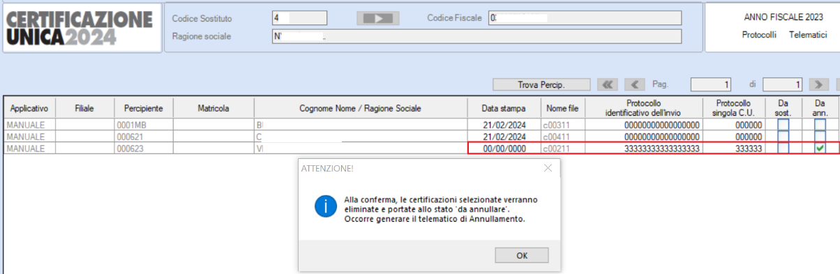Screen dimensions: 840x274
Task: Click the Protocollo identificativo dell'invio header
Action: [x=643, y=108]
